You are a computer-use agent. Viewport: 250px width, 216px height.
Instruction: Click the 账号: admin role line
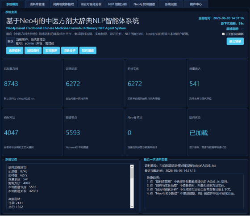tap(35, 43)
